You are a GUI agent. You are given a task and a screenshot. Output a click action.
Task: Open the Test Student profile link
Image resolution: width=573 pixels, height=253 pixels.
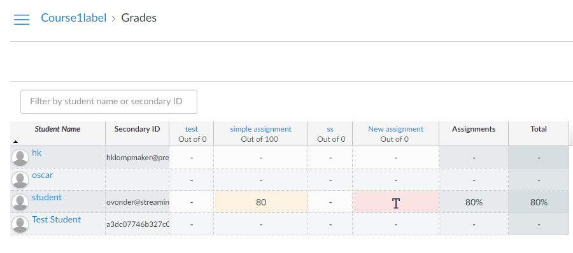click(x=56, y=219)
